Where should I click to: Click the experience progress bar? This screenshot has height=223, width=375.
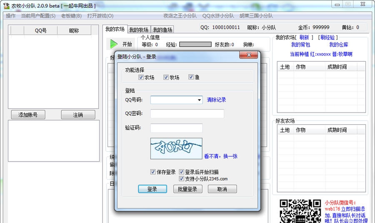click(x=195, y=44)
